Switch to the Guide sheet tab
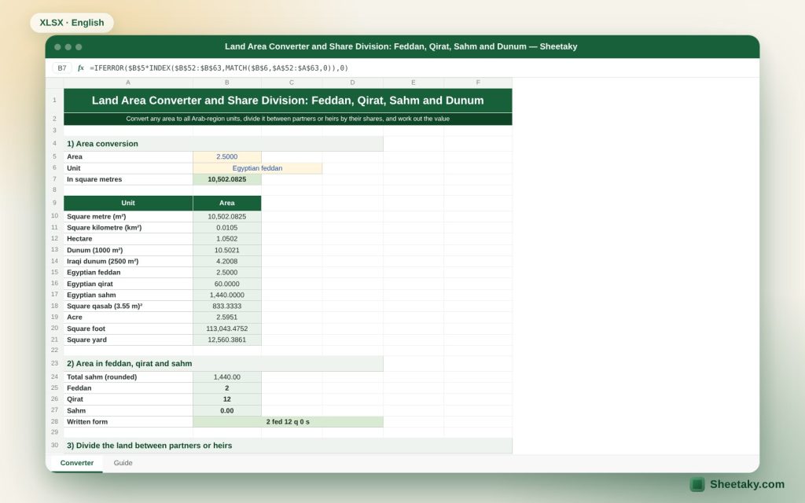The height and width of the screenshot is (503, 805). tap(123, 462)
